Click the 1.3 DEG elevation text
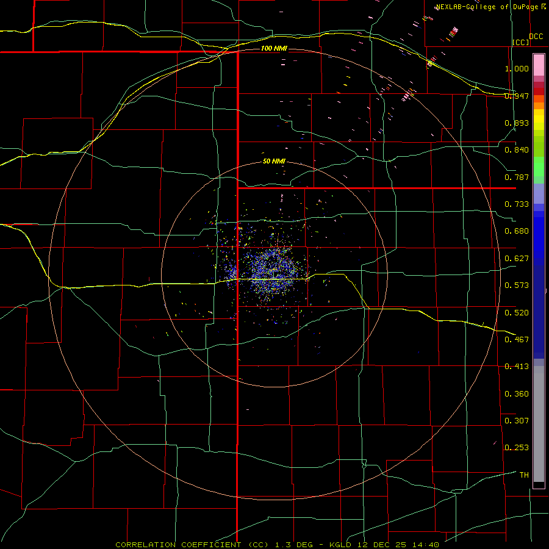 click(295, 545)
